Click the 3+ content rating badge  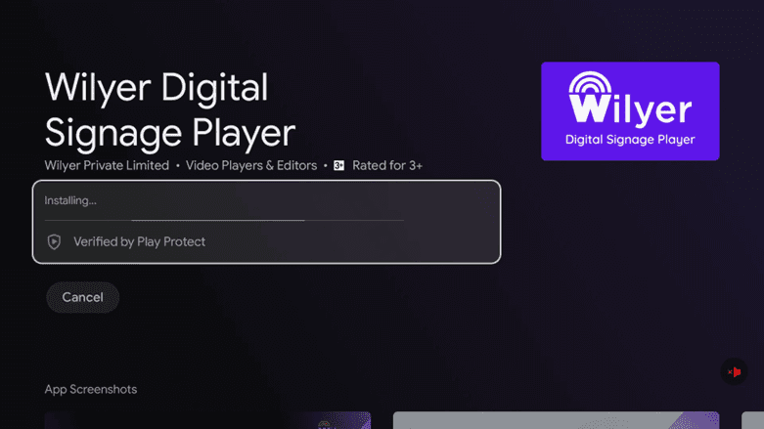tap(338, 165)
